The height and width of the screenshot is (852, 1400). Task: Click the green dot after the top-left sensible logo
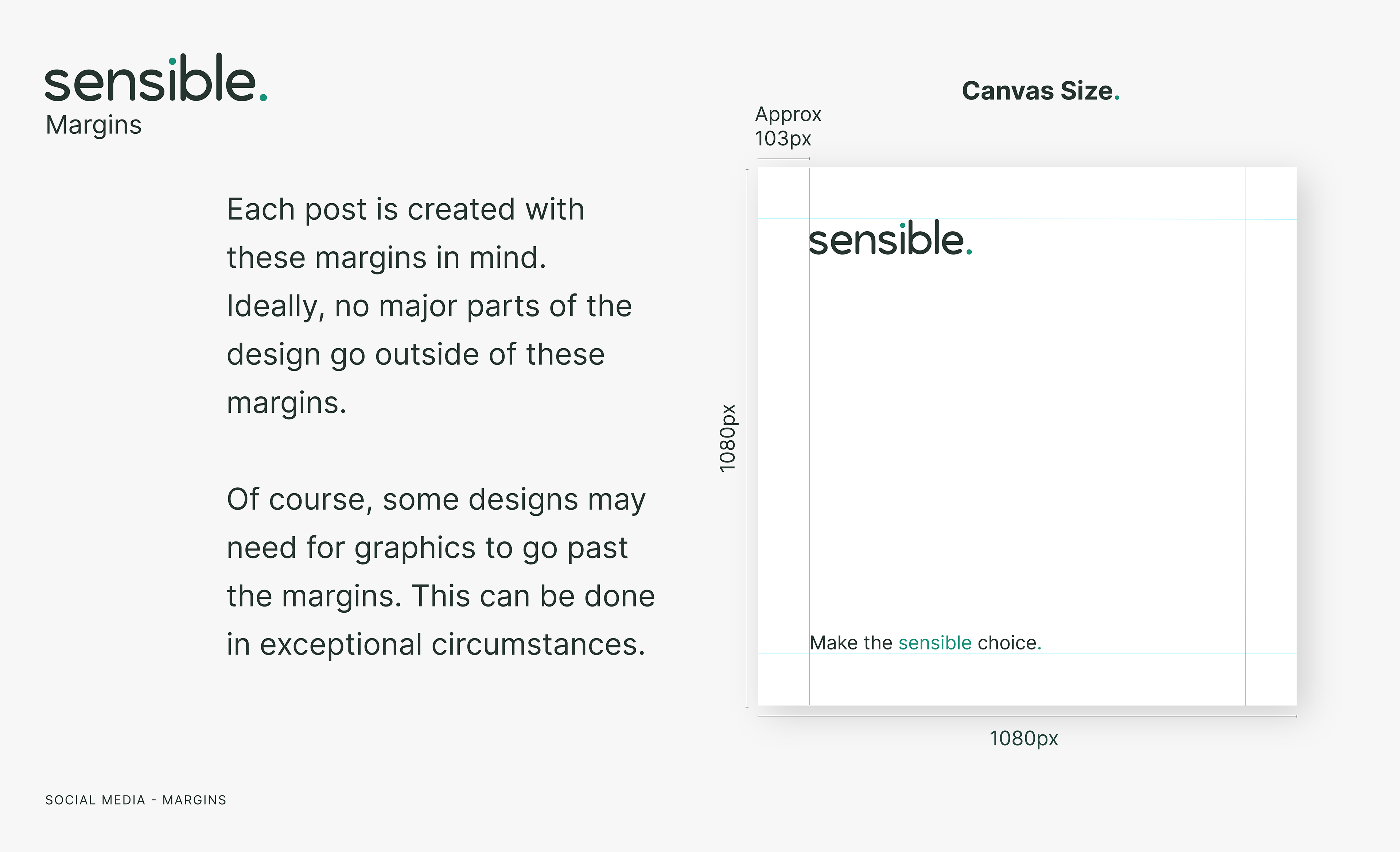[263, 98]
